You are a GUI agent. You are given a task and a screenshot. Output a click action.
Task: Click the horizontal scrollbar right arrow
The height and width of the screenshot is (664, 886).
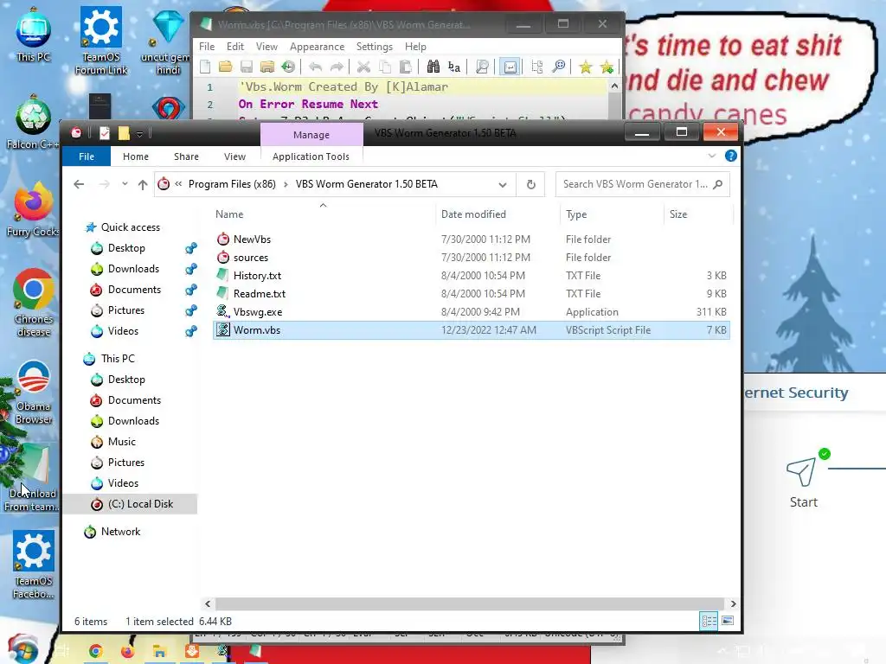click(x=733, y=603)
